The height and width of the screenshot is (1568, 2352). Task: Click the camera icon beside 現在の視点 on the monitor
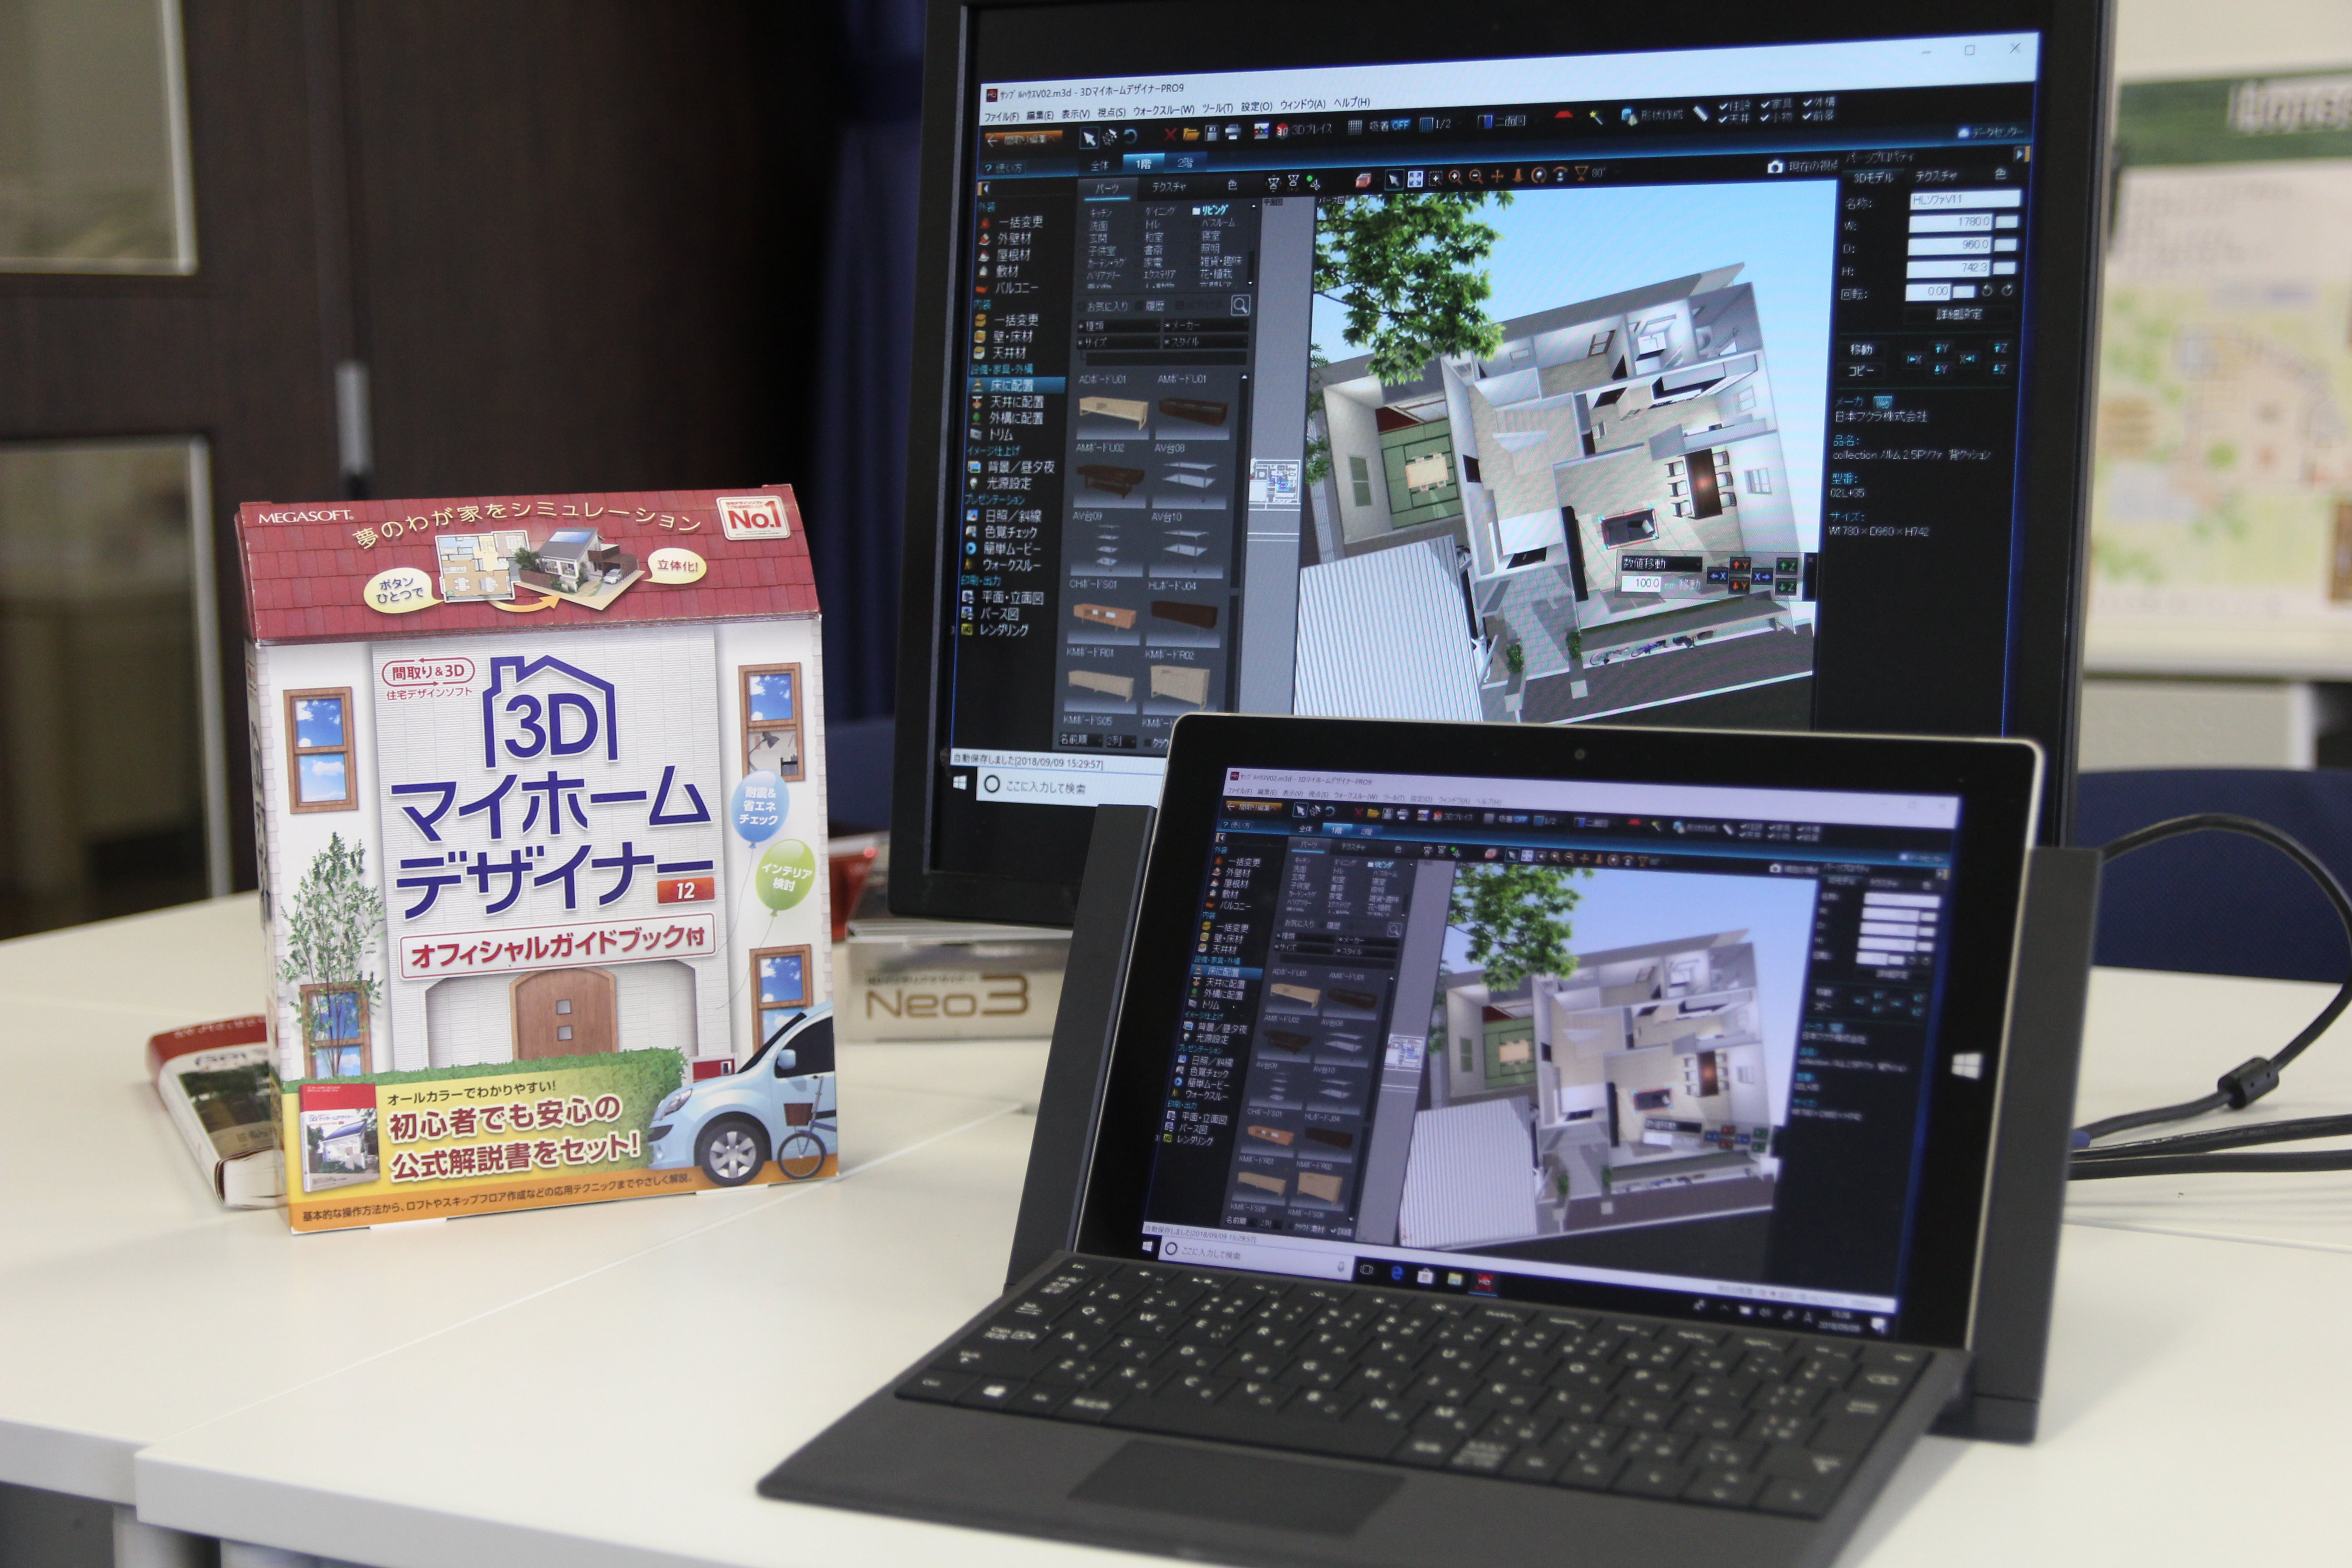click(1775, 167)
